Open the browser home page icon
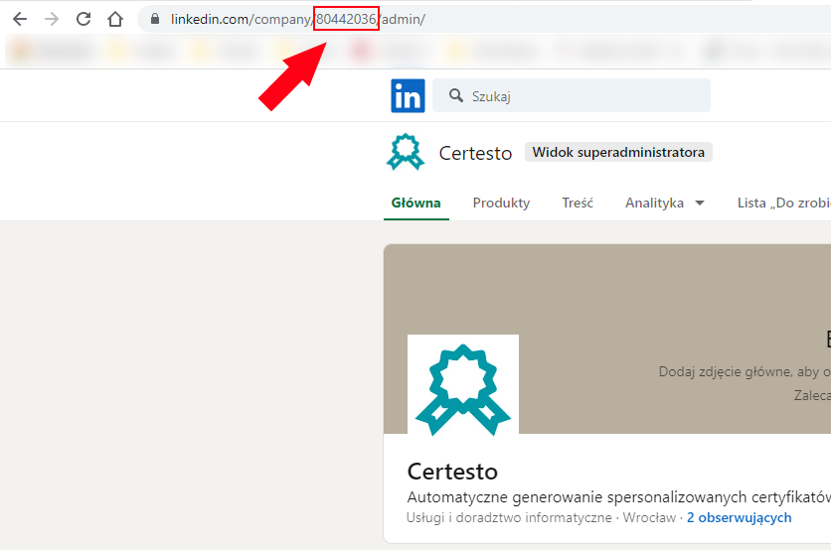Screen dimensions: 831x550 click(x=115, y=19)
